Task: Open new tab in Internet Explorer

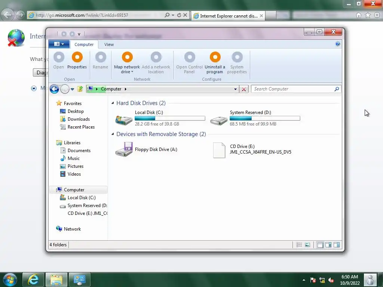Action: pyautogui.click(x=270, y=16)
